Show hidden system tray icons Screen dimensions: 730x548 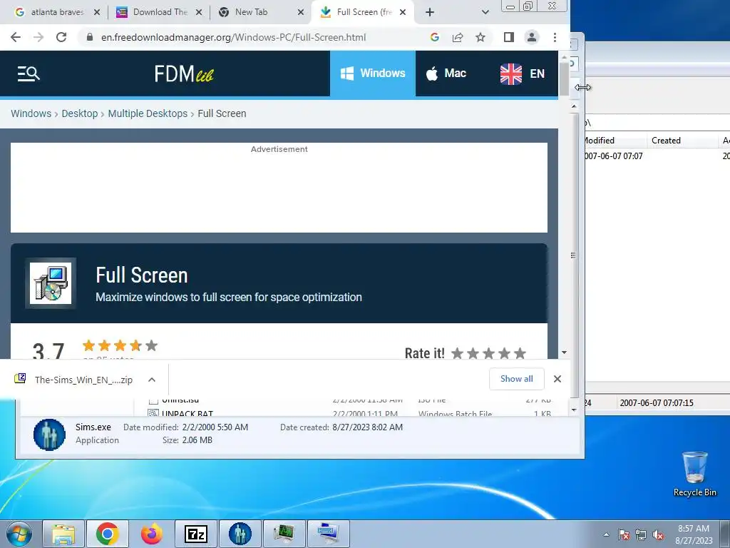pyautogui.click(x=606, y=534)
